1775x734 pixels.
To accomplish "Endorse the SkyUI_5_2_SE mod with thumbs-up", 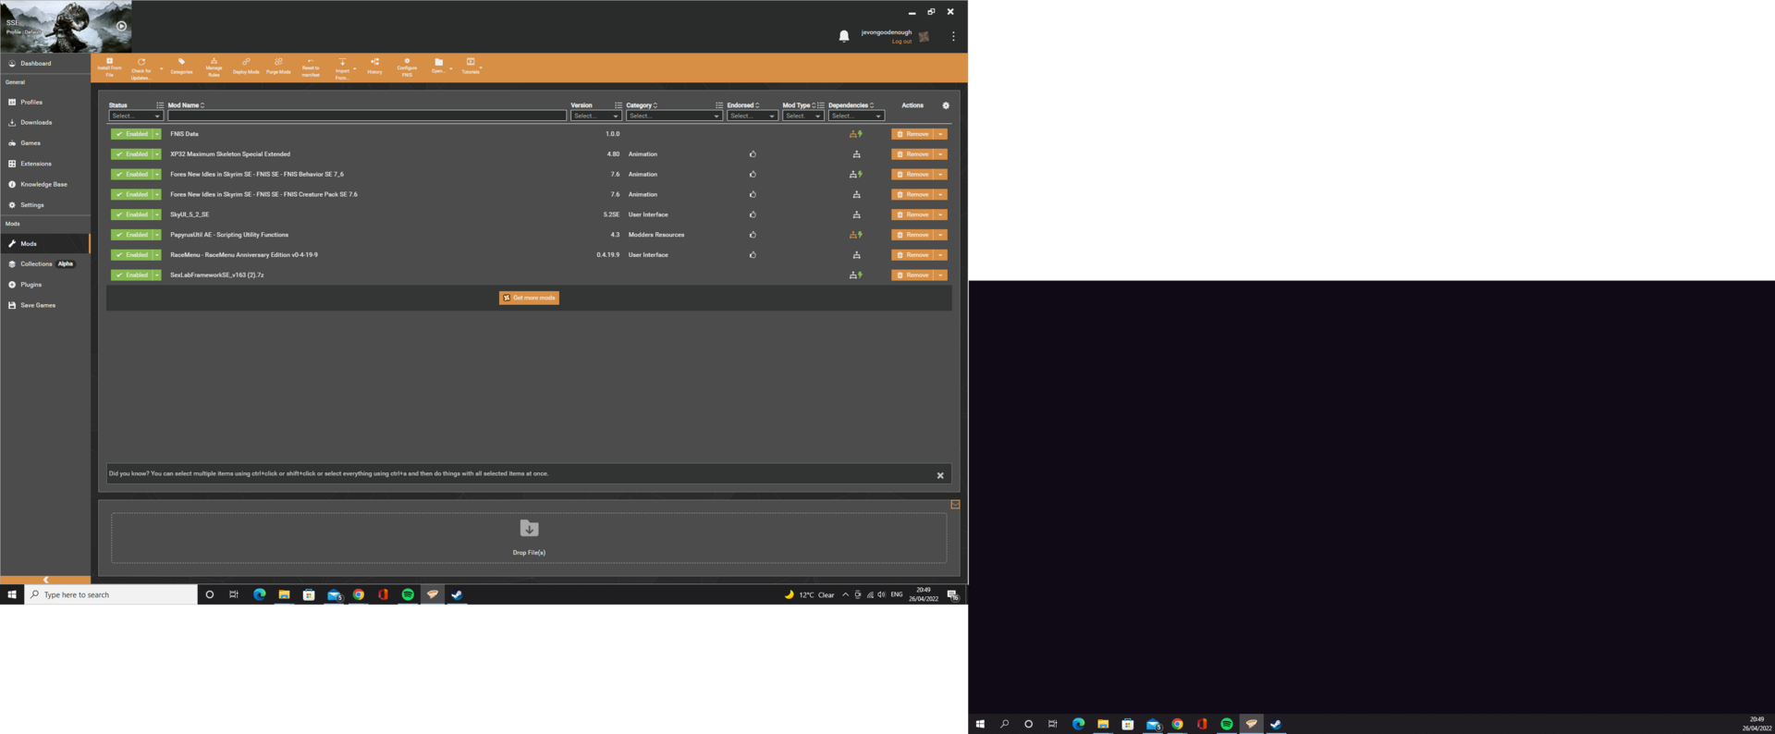I will (753, 214).
